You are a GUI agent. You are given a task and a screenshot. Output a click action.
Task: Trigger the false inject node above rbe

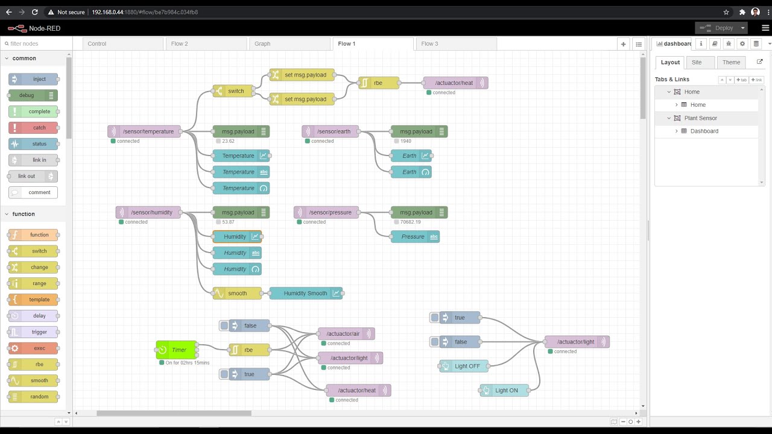pos(224,325)
